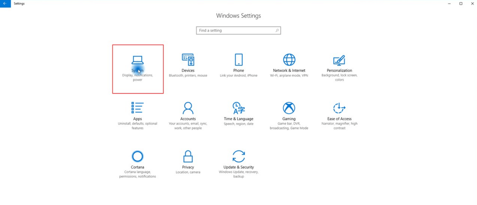Open the Update & Security refresh icon

click(238, 156)
